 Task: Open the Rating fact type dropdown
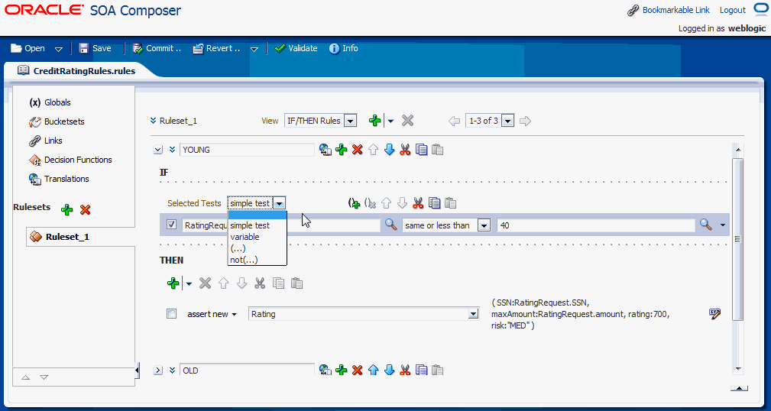[474, 314]
